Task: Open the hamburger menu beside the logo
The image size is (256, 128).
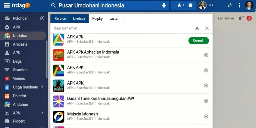Action: [x=7, y=5]
